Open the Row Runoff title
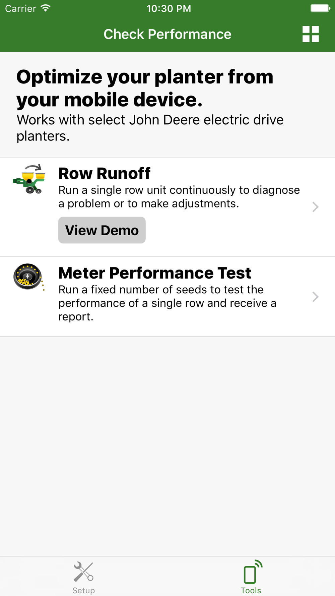The height and width of the screenshot is (596, 335). tap(104, 173)
